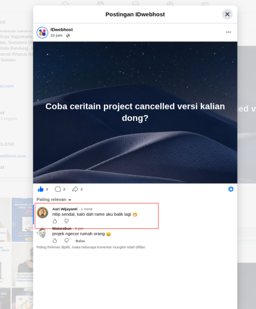Screen dimensions: 256x309
Task: Click Matarabun's avatar picture
Action: (x=42, y=232)
